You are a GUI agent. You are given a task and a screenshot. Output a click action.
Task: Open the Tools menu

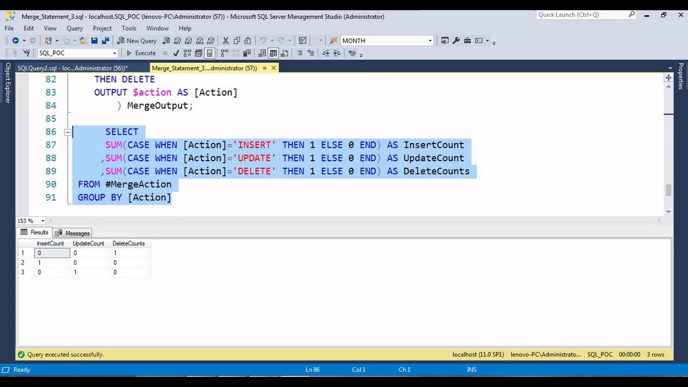click(x=129, y=28)
